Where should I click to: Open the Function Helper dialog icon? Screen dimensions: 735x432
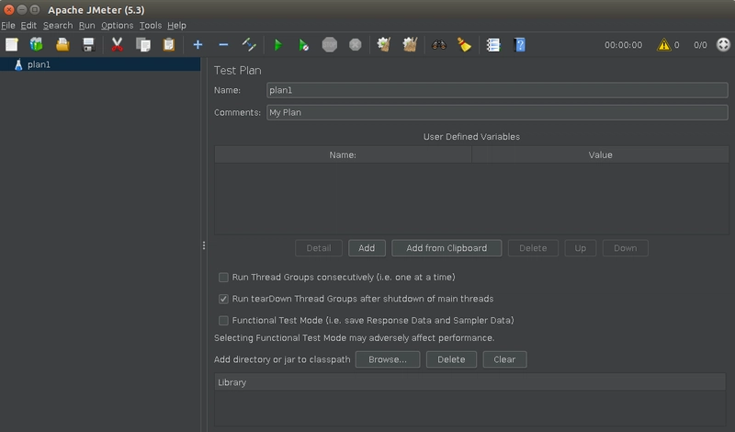click(x=493, y=44)
